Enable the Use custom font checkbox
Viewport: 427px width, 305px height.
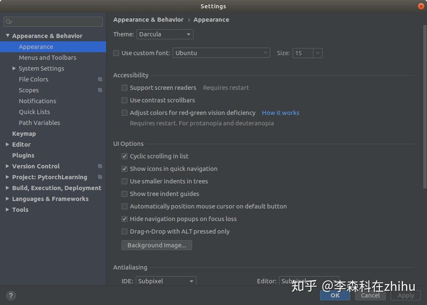[x=116, y=53]
